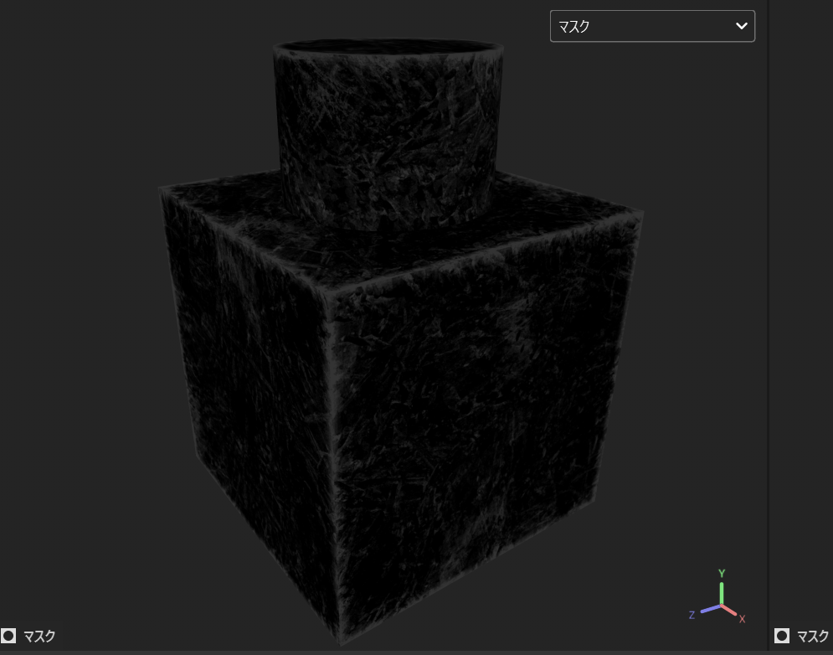Screen dimensions: 833x655
Task: Click the red X axis of the gizmo
Action: [x=730, y=611]
